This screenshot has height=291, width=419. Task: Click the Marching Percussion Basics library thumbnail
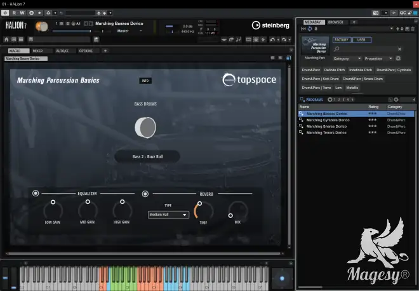316,46
